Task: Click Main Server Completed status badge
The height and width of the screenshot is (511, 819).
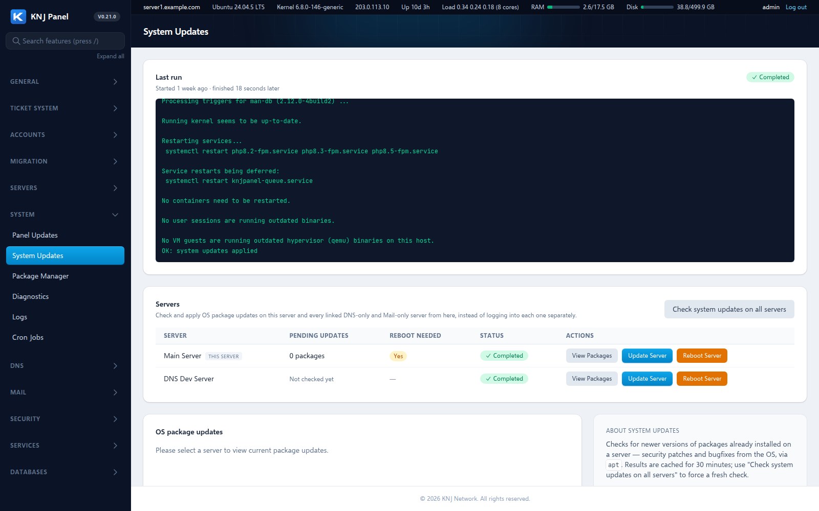Action: click(x=504, y=356)
